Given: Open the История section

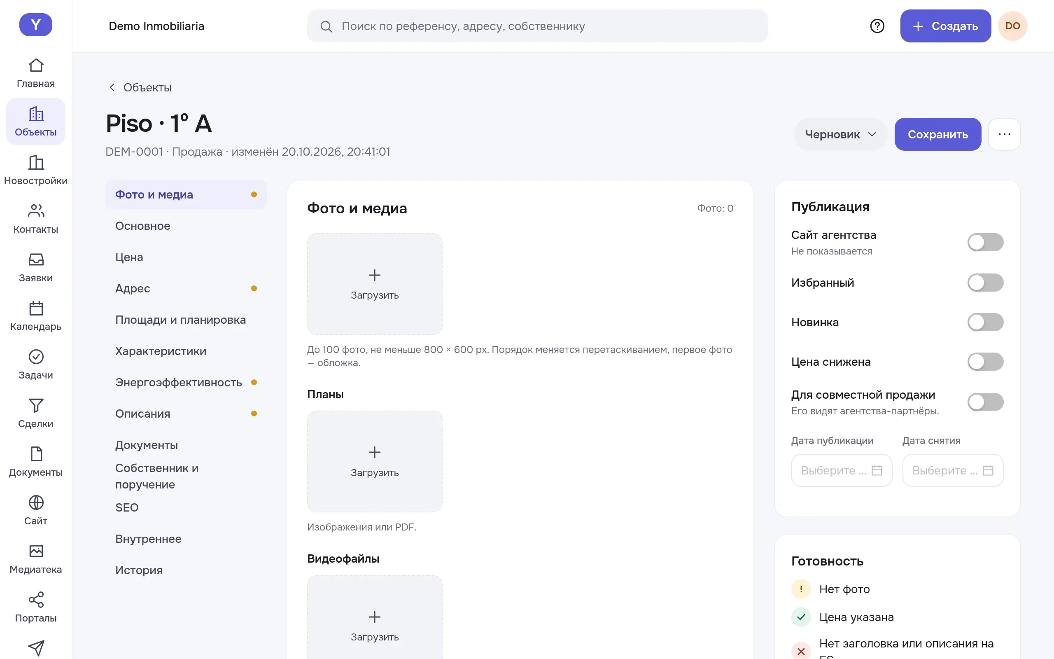Looking at the screenshot, I should pyautogui.click(x=186, y=570).
